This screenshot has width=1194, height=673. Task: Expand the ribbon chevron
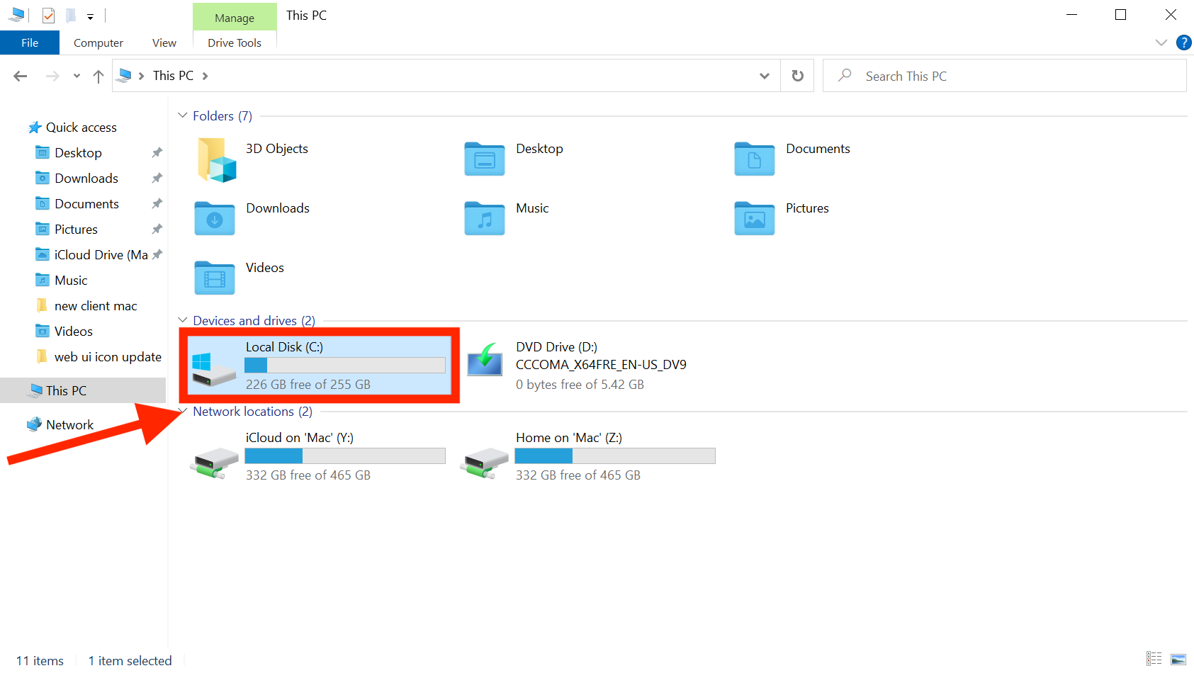[x=1161, y=43]
